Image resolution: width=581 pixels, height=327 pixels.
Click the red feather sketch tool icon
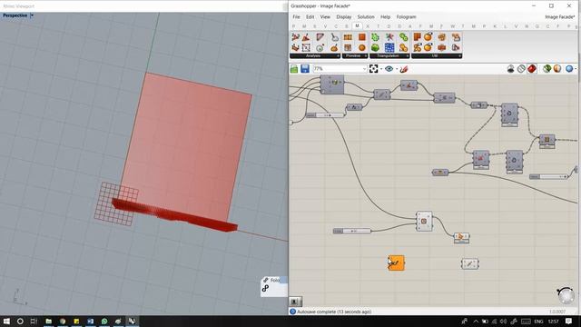(x=404, y=69)
